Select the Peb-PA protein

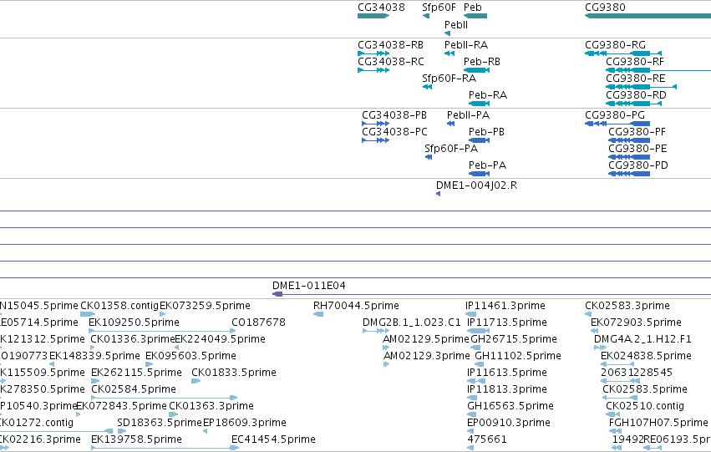coord(479,174)
